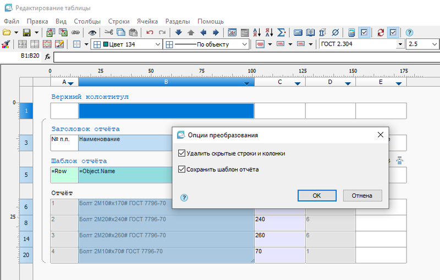Open the Правка menu
The width and height of the screenshot is (440, 280).
(x=37, y=21)
